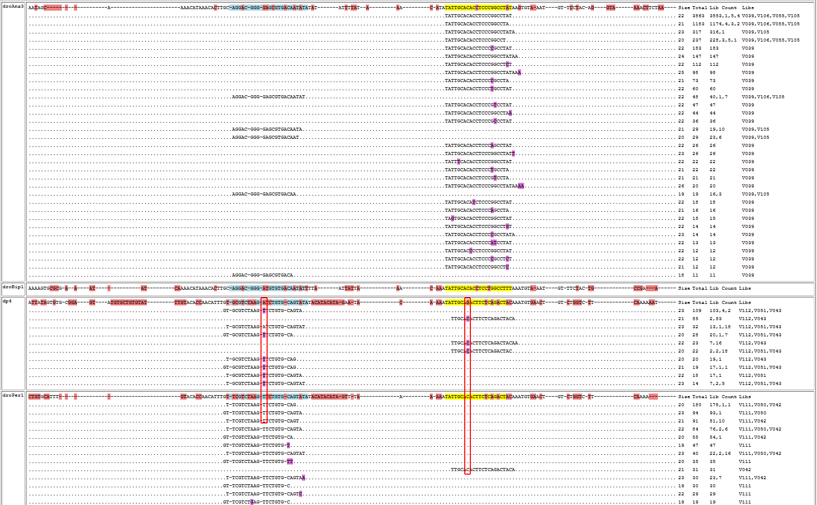This screenshot has height=505, width=817.
Task: Click the Size column header in droAna3 panel
Action: 684,8
